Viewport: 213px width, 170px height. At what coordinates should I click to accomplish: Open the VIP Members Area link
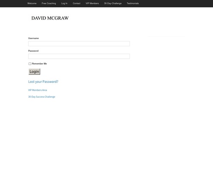(37, 90)
